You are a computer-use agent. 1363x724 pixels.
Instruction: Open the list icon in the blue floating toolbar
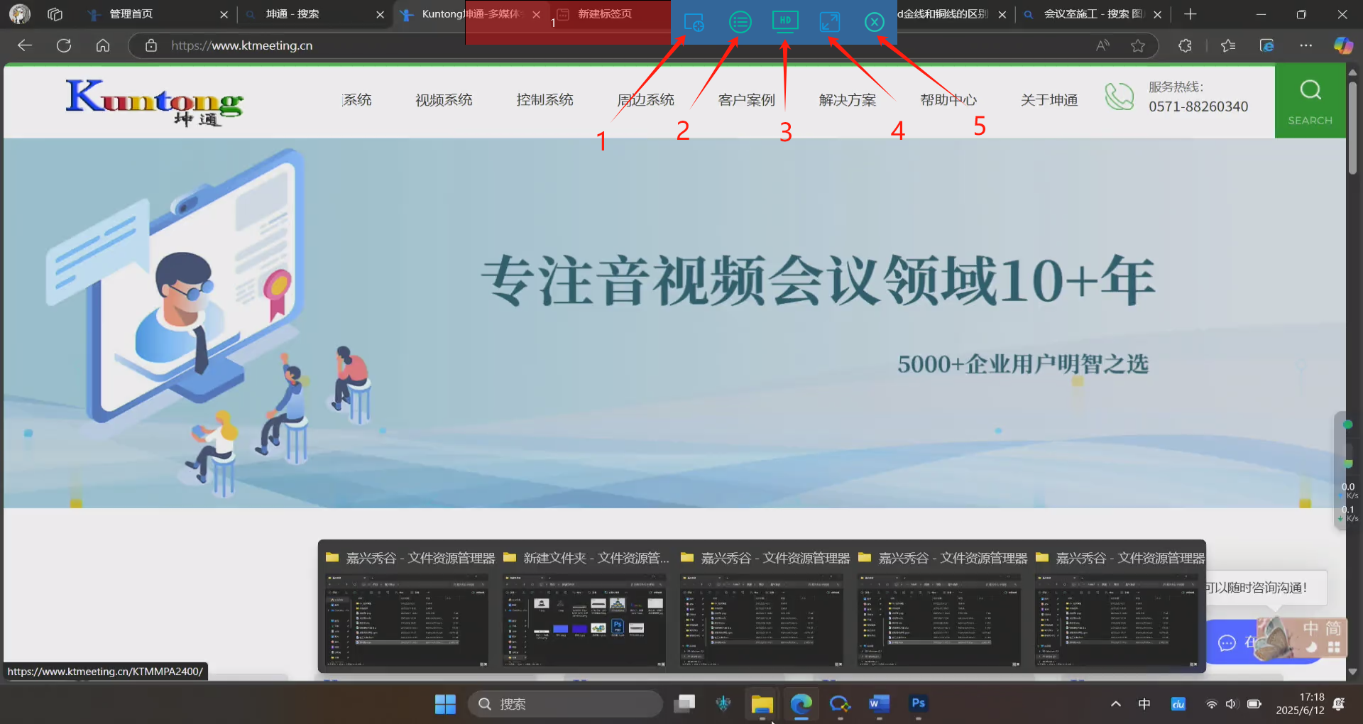point(740,23)
